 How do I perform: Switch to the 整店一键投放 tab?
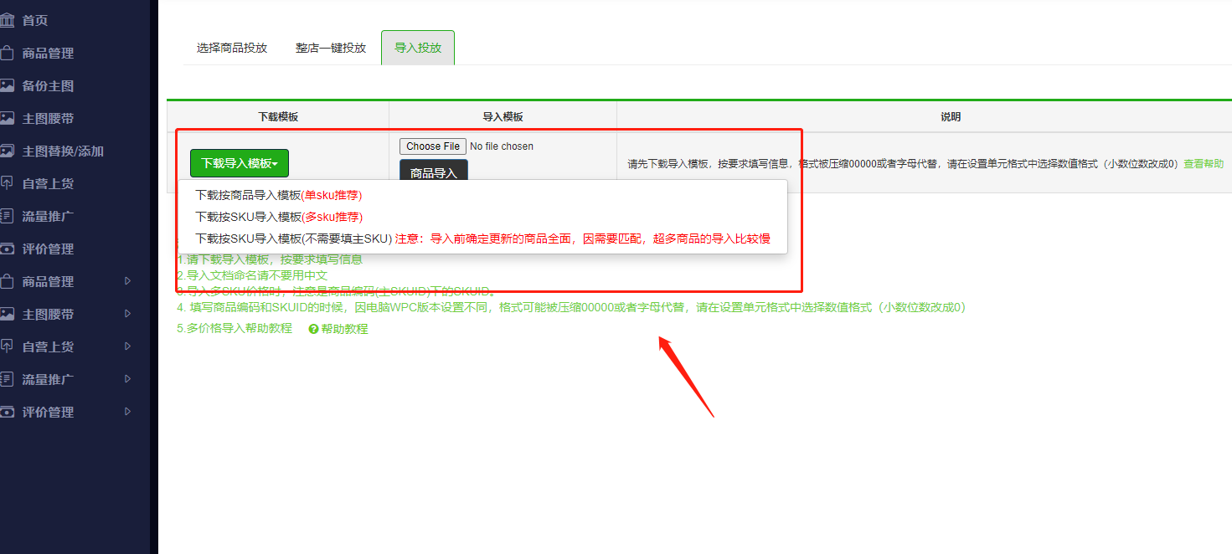click(x=331, y=48)
